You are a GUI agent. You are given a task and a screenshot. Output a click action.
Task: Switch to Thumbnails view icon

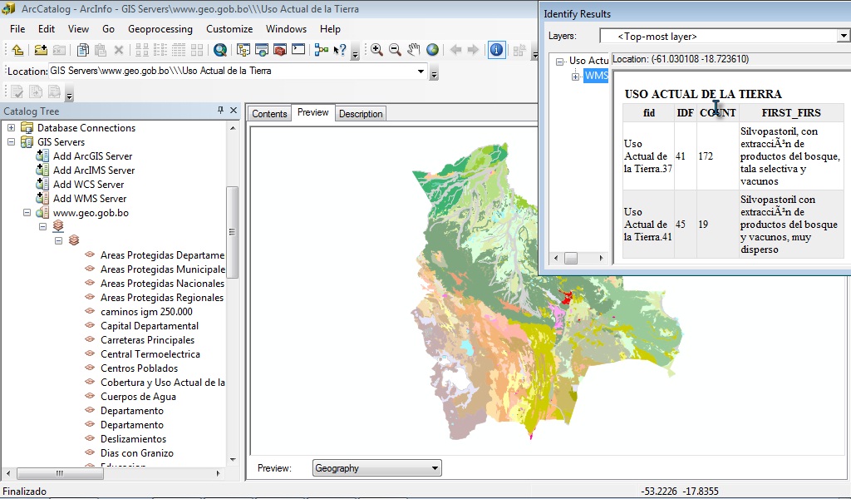pyautogui.click(x=196, y=50)
